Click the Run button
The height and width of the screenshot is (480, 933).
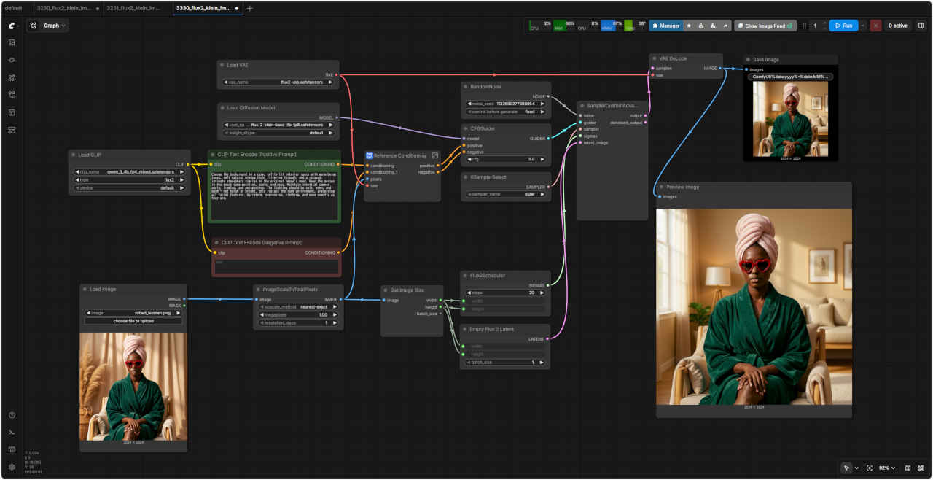tap(843, 26)
